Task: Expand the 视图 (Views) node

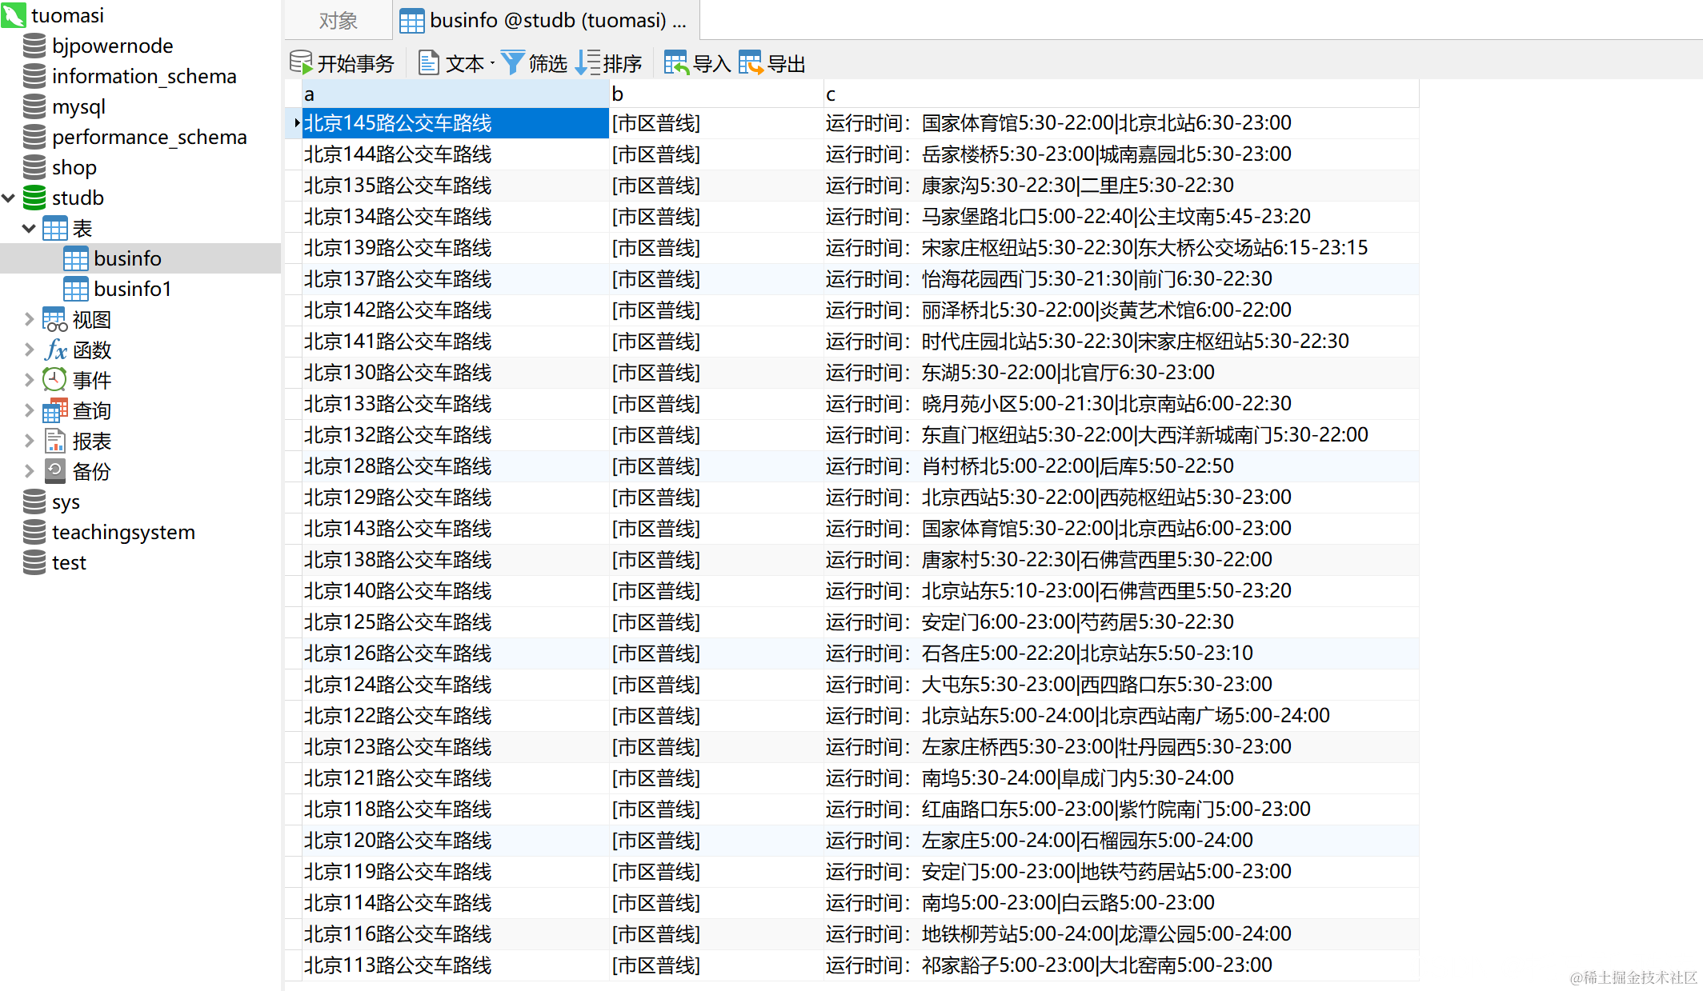Action: pyautogui.click(x=29, y=319)
